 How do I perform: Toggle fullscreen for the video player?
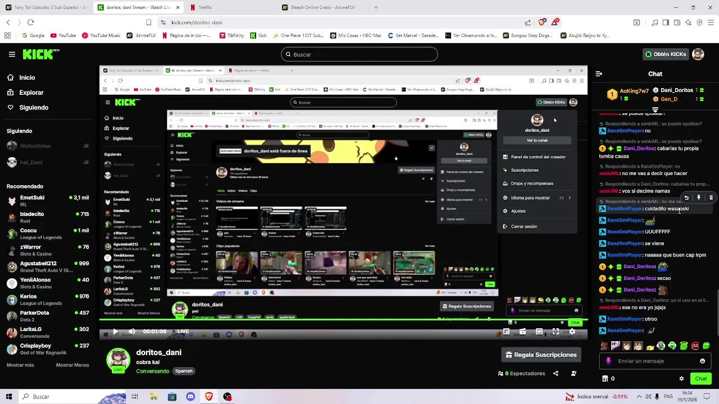point(556,332)
